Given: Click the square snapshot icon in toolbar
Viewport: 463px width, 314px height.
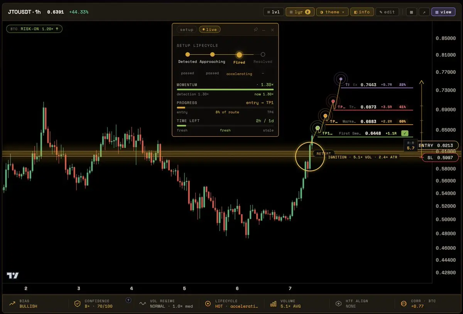Looking at the screenshot, I should (411, 12).
